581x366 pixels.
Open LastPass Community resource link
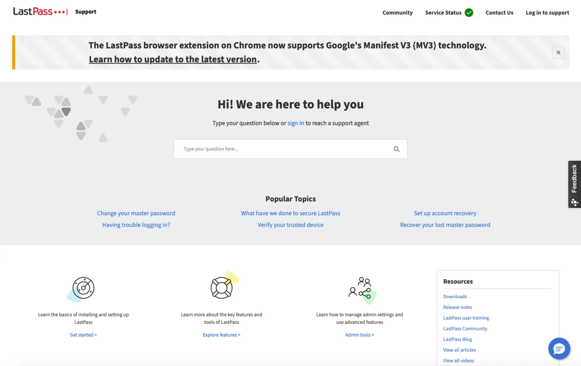pyautogui.click(x=465, y=328)
